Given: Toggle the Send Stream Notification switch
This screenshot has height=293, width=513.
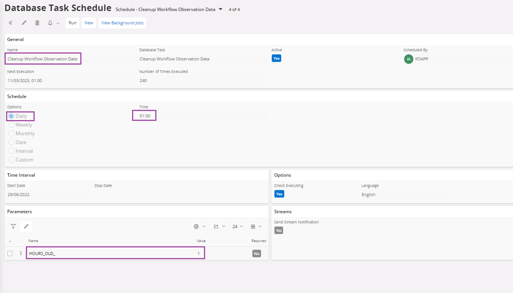Looking at the screenshot, I should tap(279, 230).
